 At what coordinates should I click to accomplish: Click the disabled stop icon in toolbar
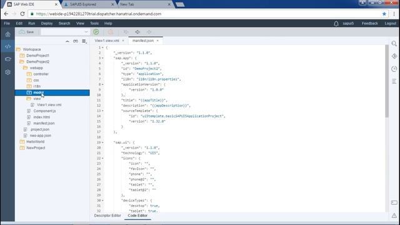click(111, 32)
